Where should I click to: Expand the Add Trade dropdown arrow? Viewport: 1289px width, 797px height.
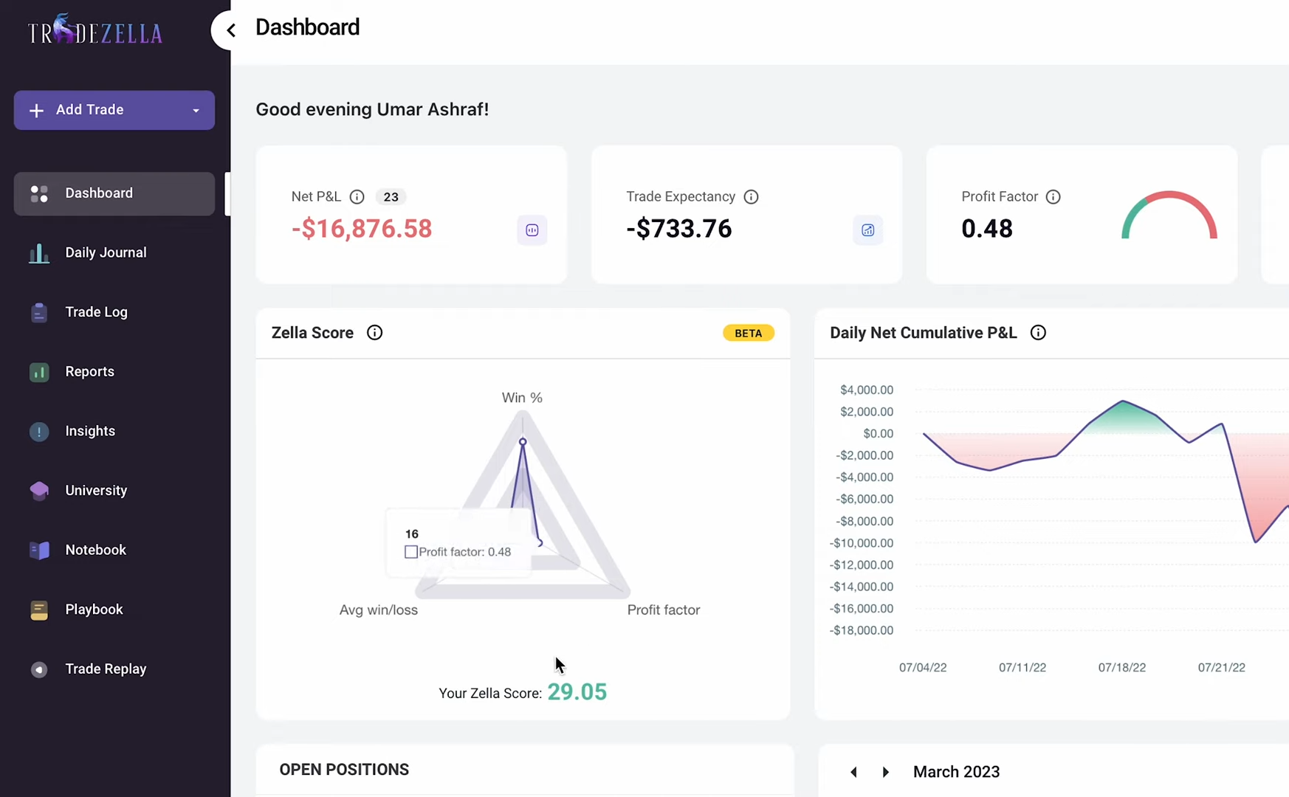[196, 111]
